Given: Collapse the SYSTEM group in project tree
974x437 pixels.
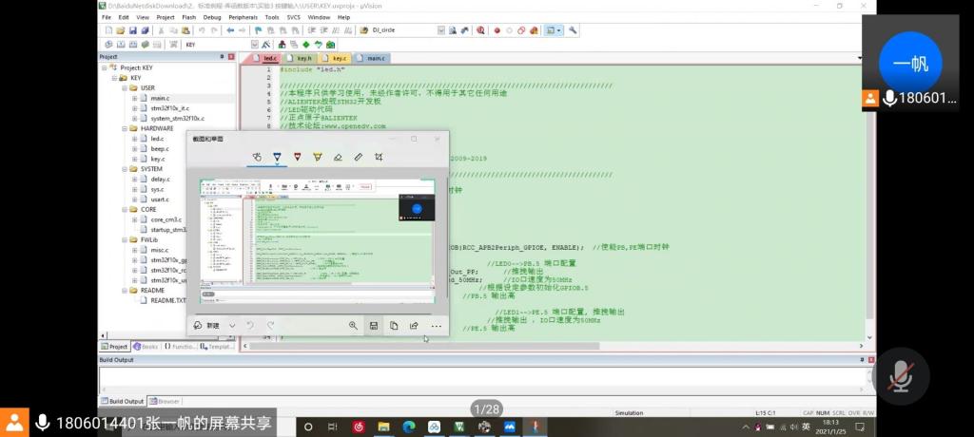Looking at the screenshot, I should click(x=124, y=169).
